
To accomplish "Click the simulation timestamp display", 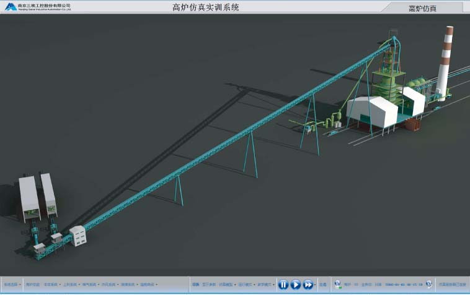I will pyautogui.click(x=404, y=284).
